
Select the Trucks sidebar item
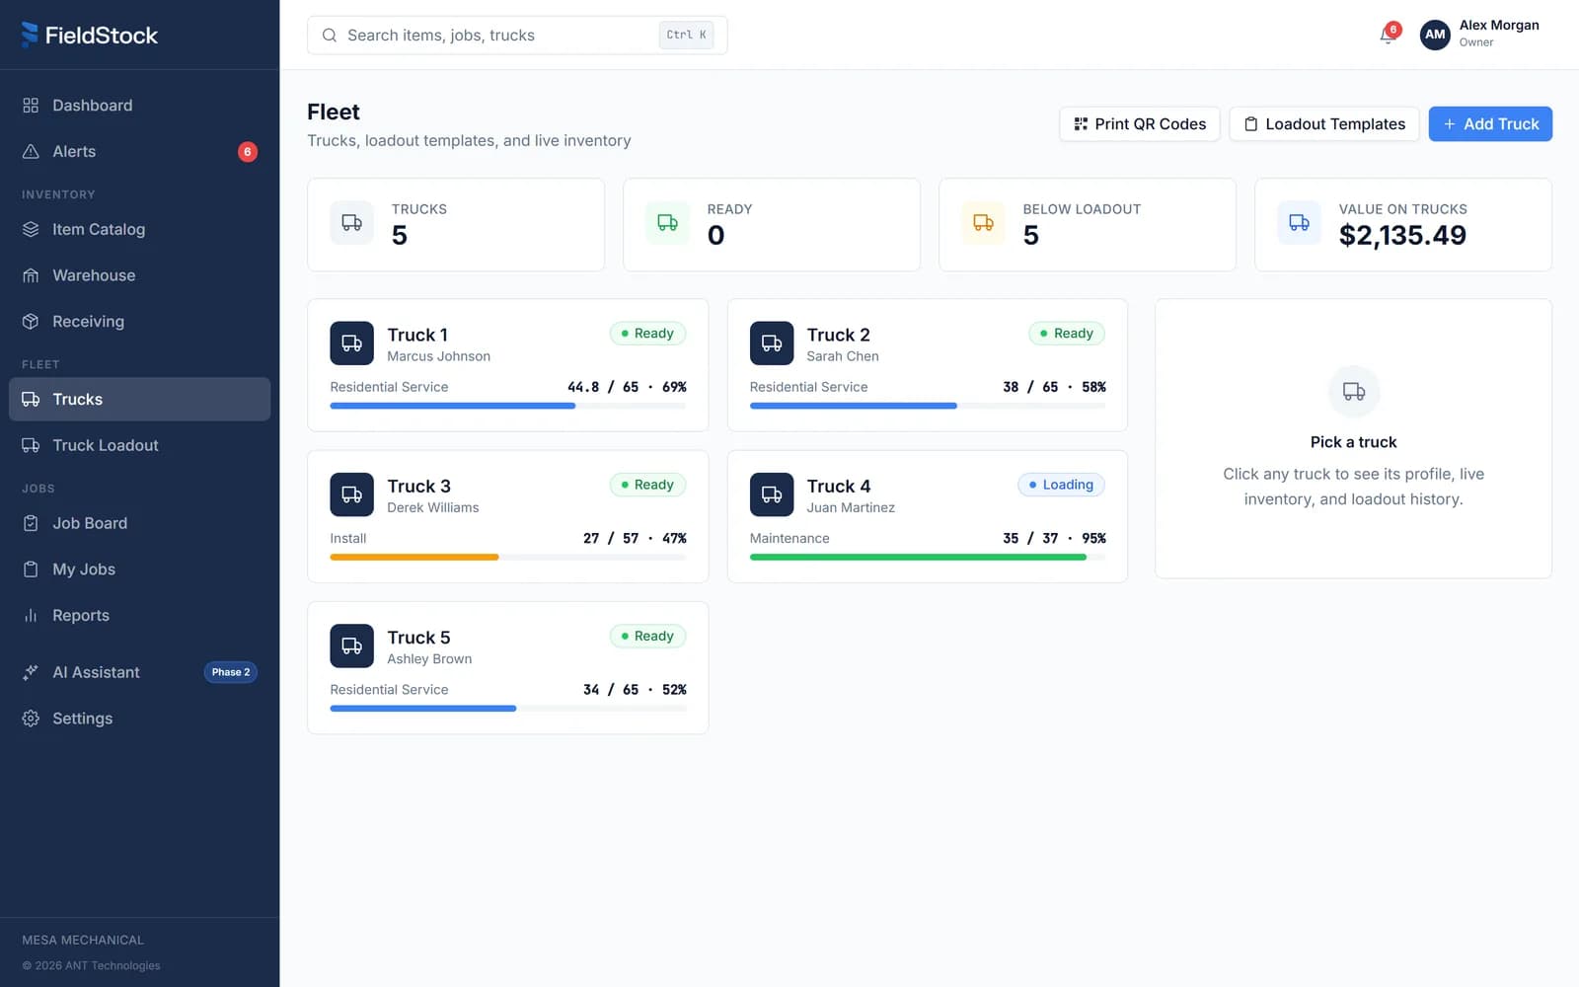click(139, 399)
